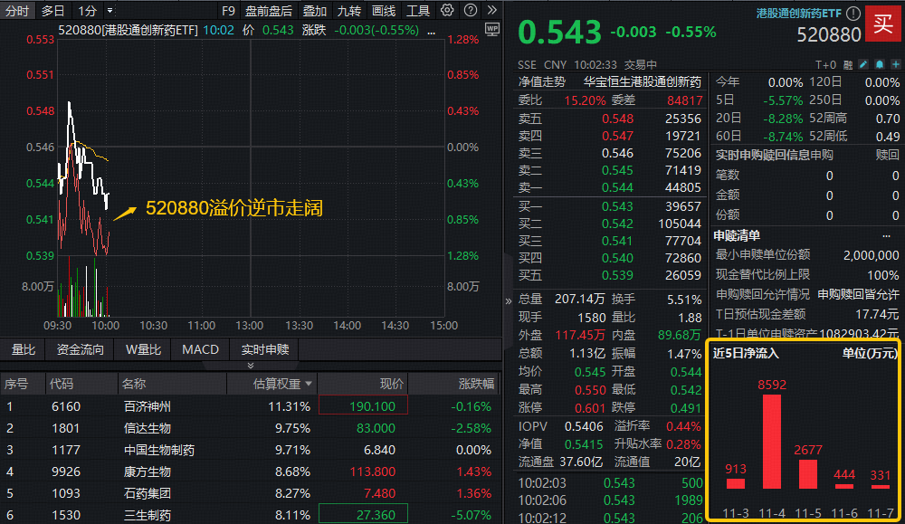Screen dimensions: 905x524
Task: Switch to 多日 chart tab
Action: point(52,11)
